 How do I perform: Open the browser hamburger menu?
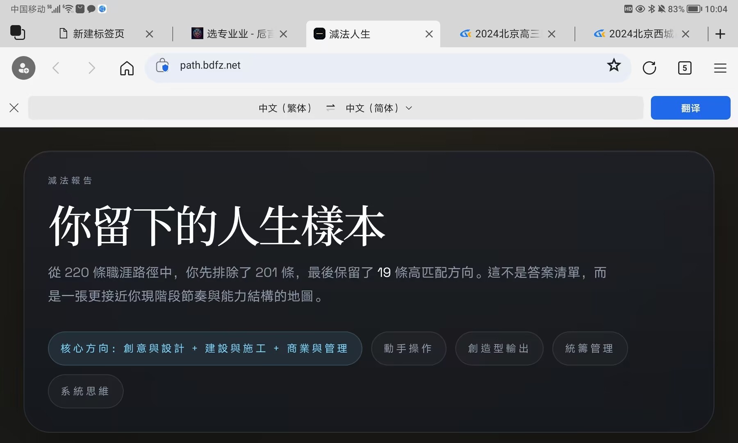coord(720,68)
